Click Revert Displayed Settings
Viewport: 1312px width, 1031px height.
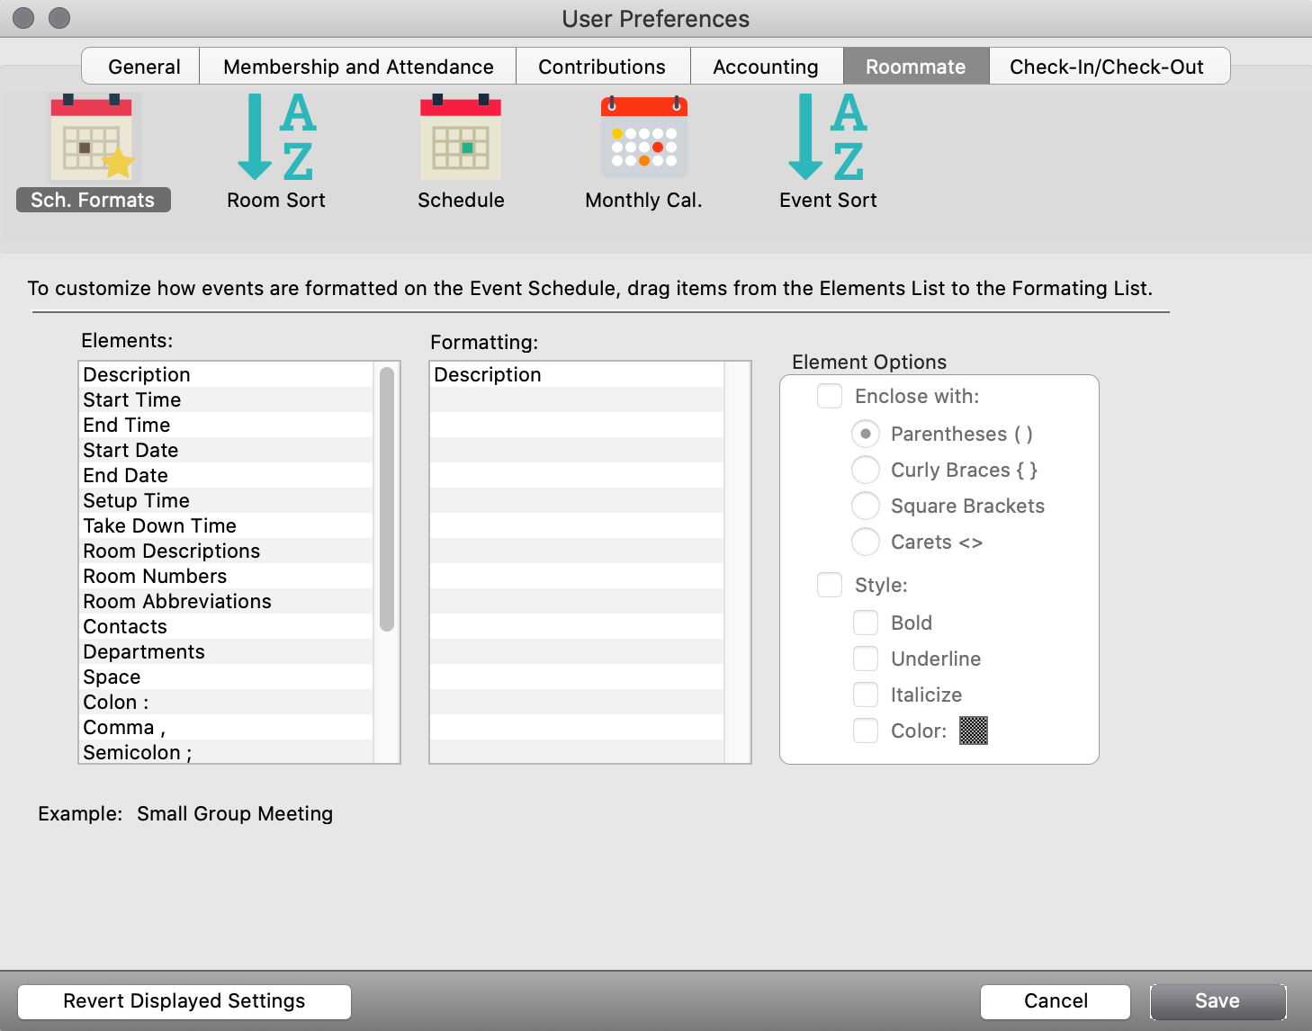184,1000
